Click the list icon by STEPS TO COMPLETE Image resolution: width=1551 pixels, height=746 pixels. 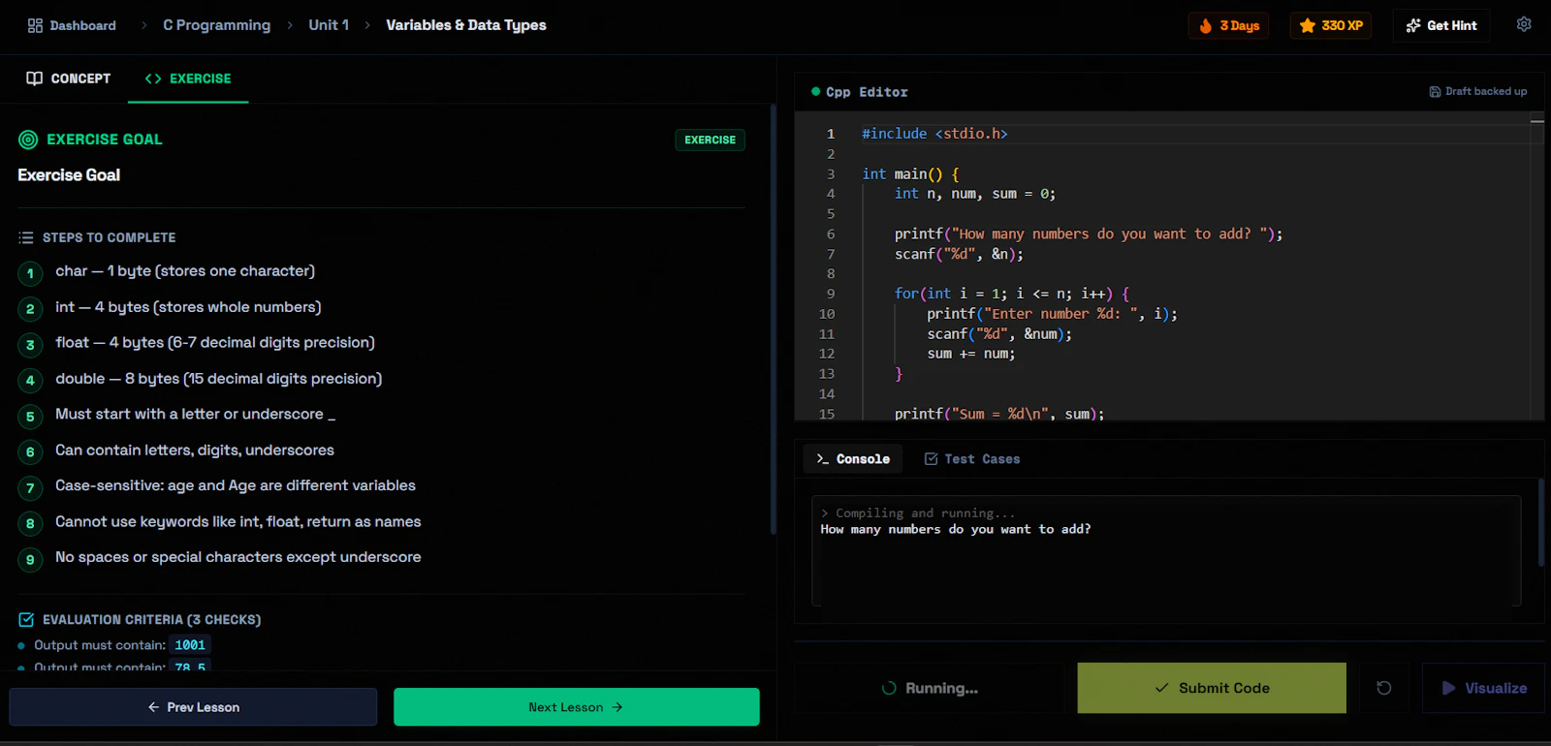point(26,237)
